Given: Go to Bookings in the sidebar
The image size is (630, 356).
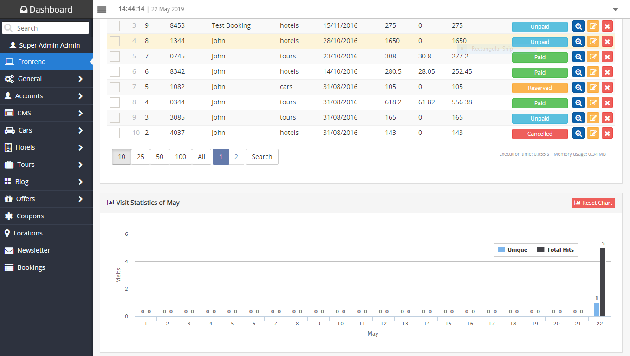Looking at the screenshot, I should pos(31,267).
